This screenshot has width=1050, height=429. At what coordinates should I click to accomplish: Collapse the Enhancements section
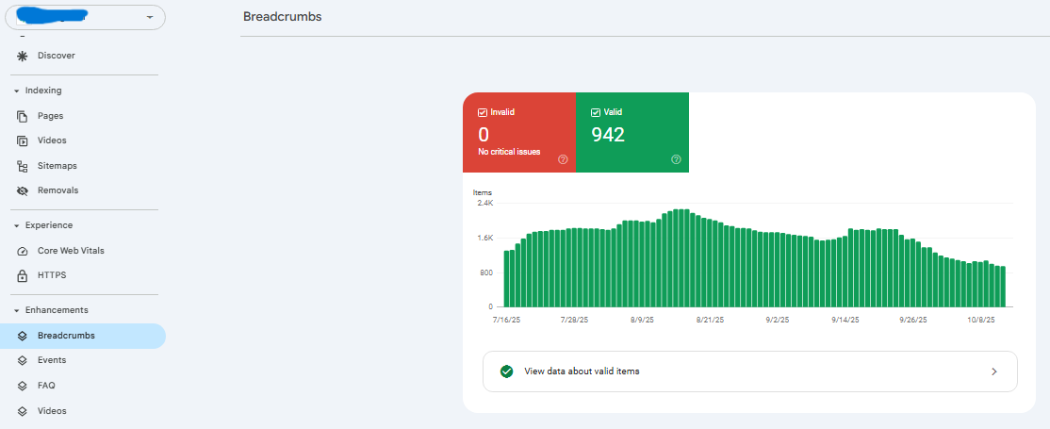[16, 310]
